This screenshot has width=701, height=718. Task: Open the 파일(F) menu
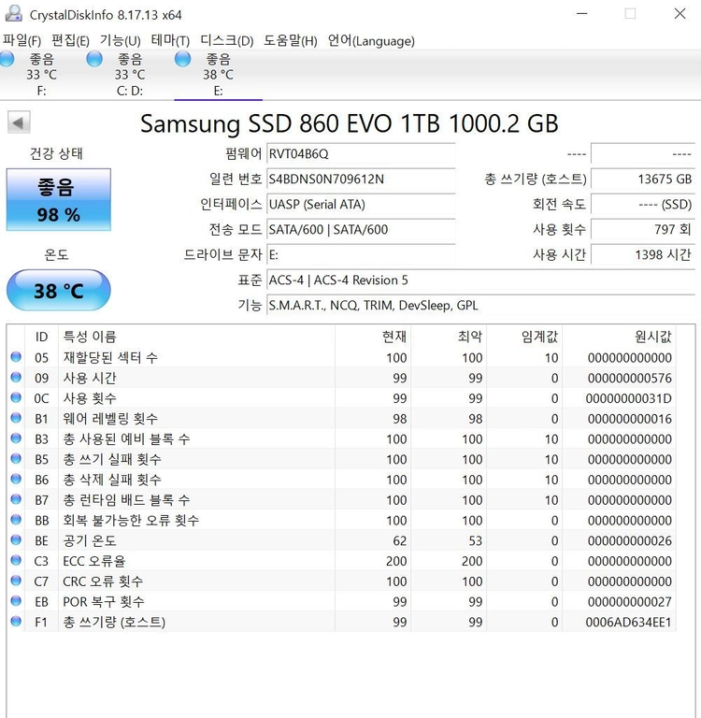21,41
